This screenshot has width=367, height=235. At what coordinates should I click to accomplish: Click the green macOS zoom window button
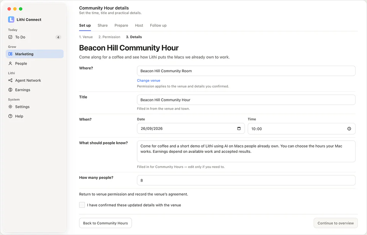pos(21,9)
